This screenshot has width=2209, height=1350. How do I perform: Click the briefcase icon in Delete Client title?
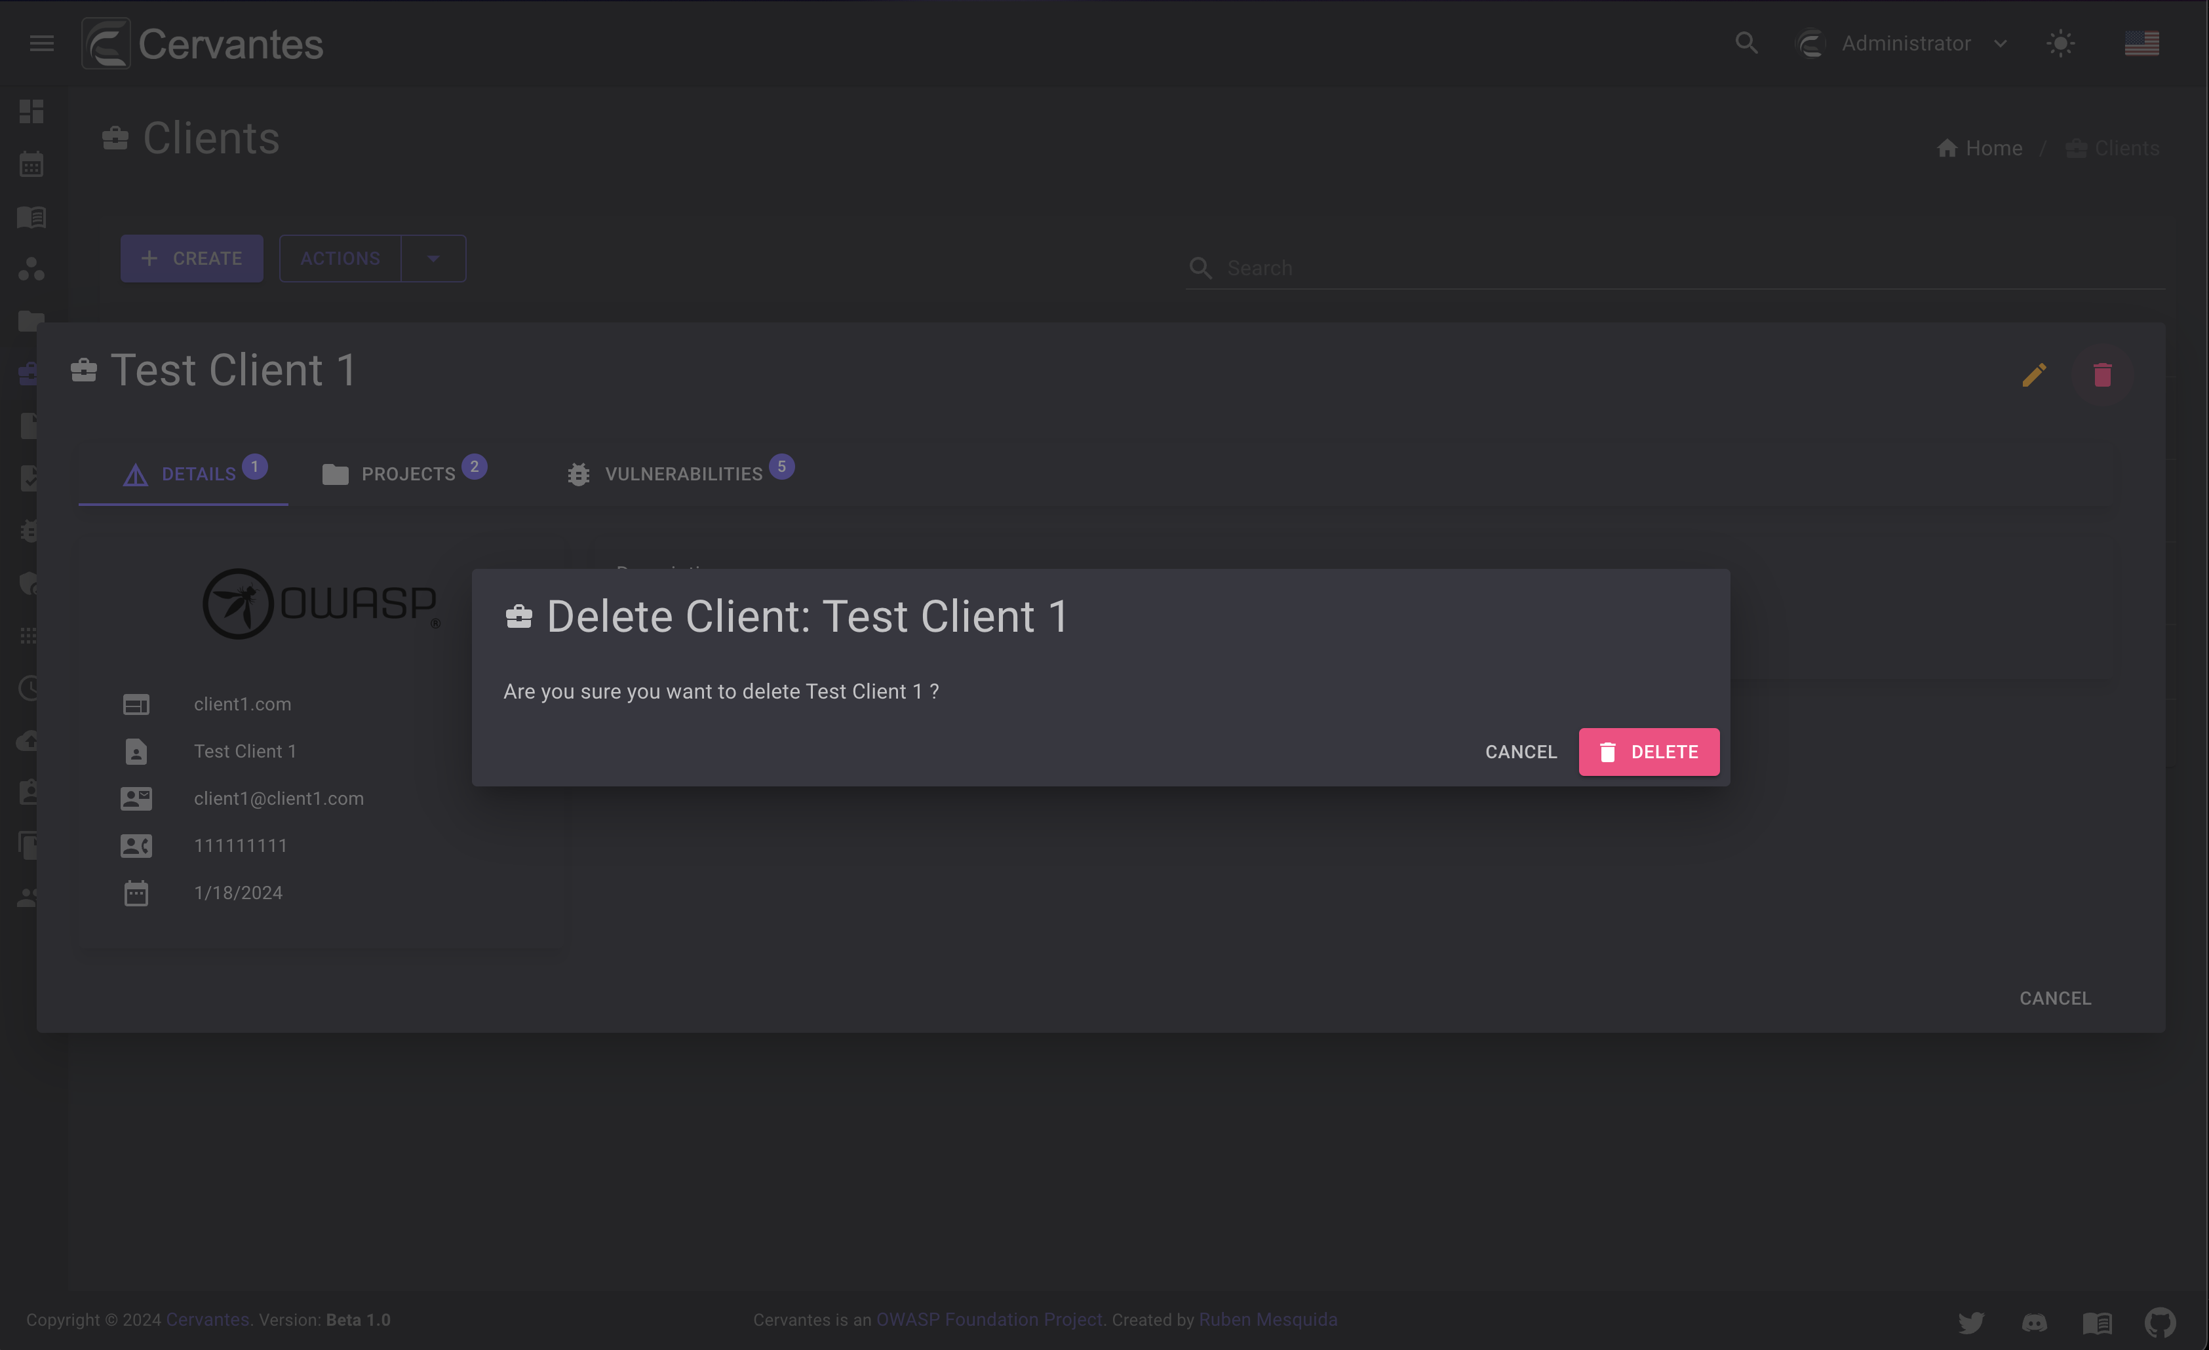(519, 617)
